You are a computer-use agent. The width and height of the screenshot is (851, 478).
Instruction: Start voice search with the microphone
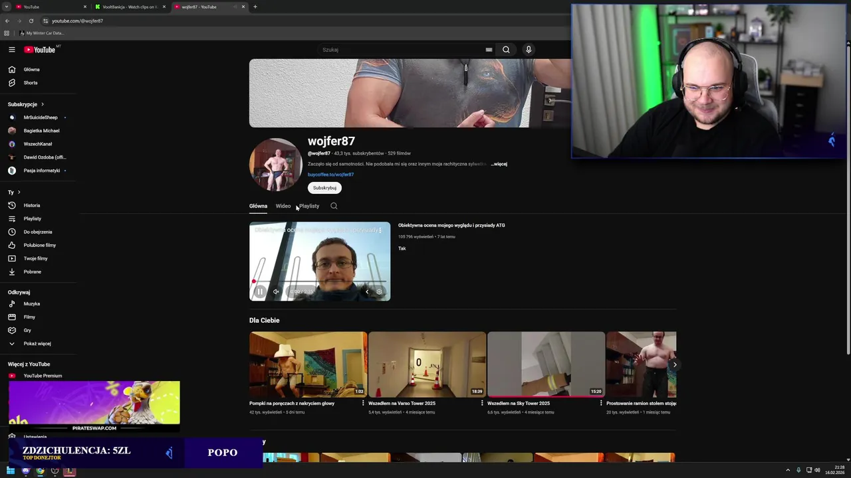pos(529,50)
